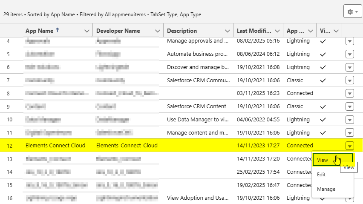Open row 8 actions dropdown arrow
The image size is (363, 204).
click(x=350, y=93)
